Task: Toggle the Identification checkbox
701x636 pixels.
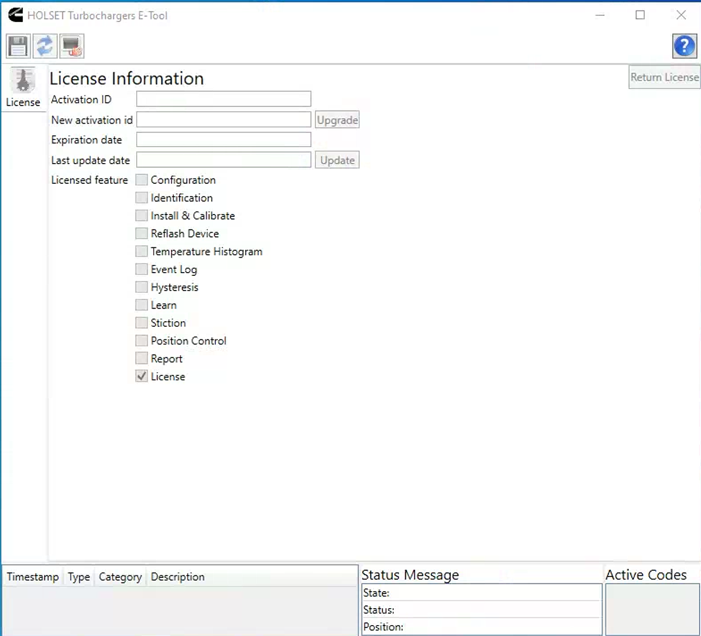Action: [x=142, y=198]
